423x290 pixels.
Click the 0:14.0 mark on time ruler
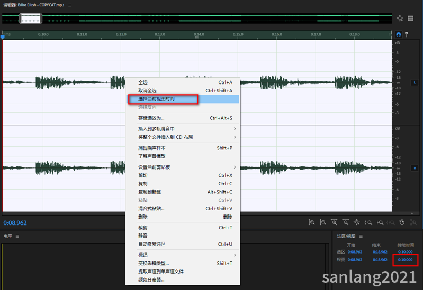[x=199, y=34]
